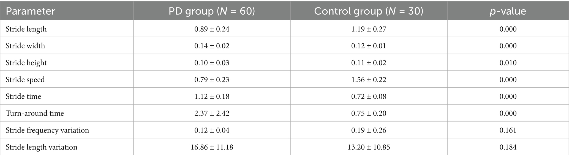Screen dimensions: 569x160
Task: Click the Turn-around time row label
Action: click(x=35, y=113)
